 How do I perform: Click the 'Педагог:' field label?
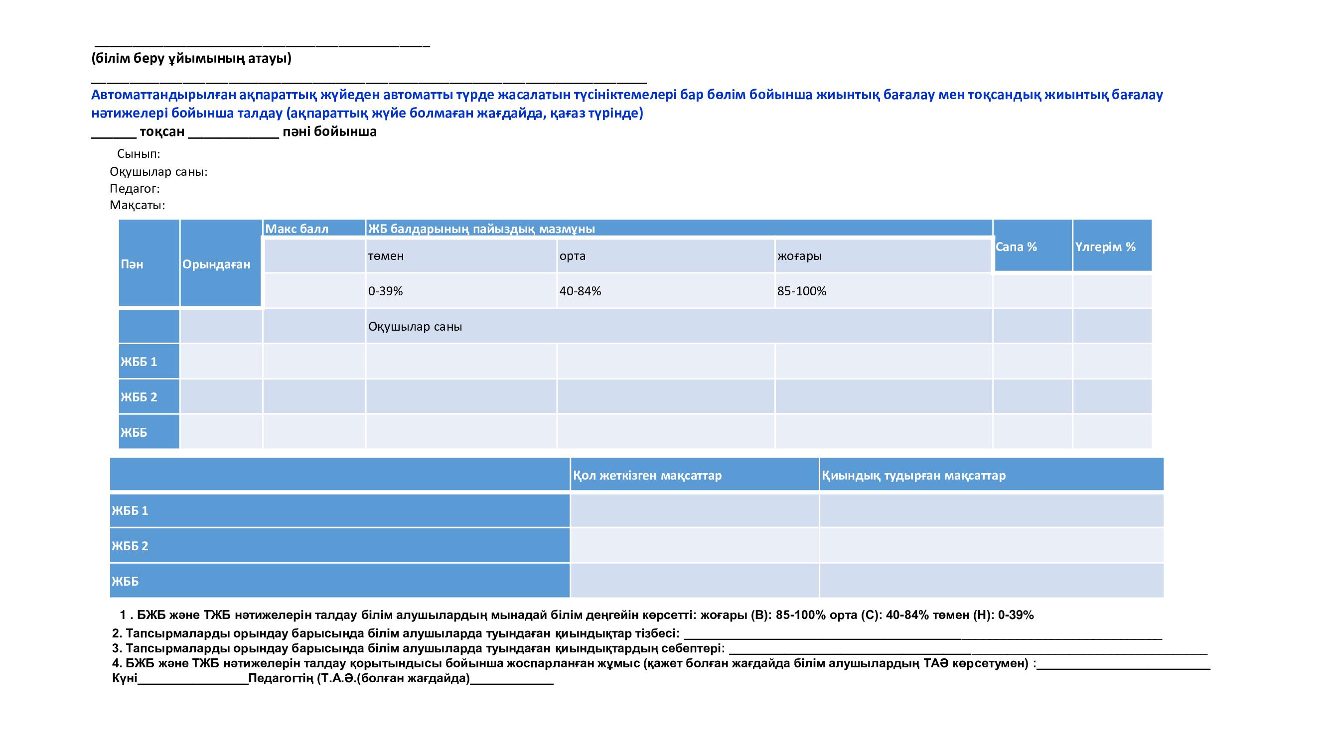click(135, 189)
